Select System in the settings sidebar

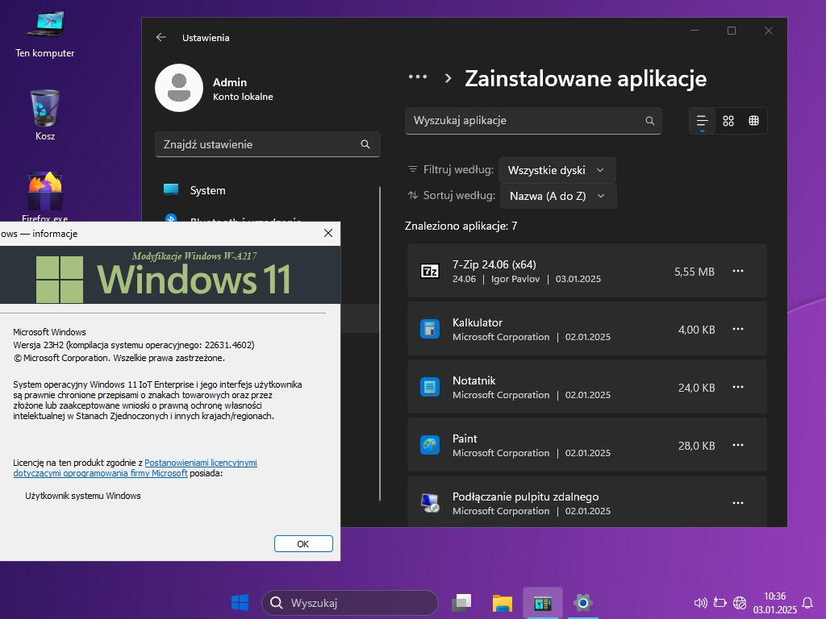click(207, 190)
